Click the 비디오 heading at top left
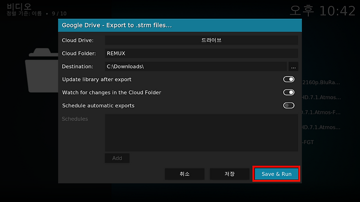The height and width of the screenshot is (202, 360). (19, 6)
